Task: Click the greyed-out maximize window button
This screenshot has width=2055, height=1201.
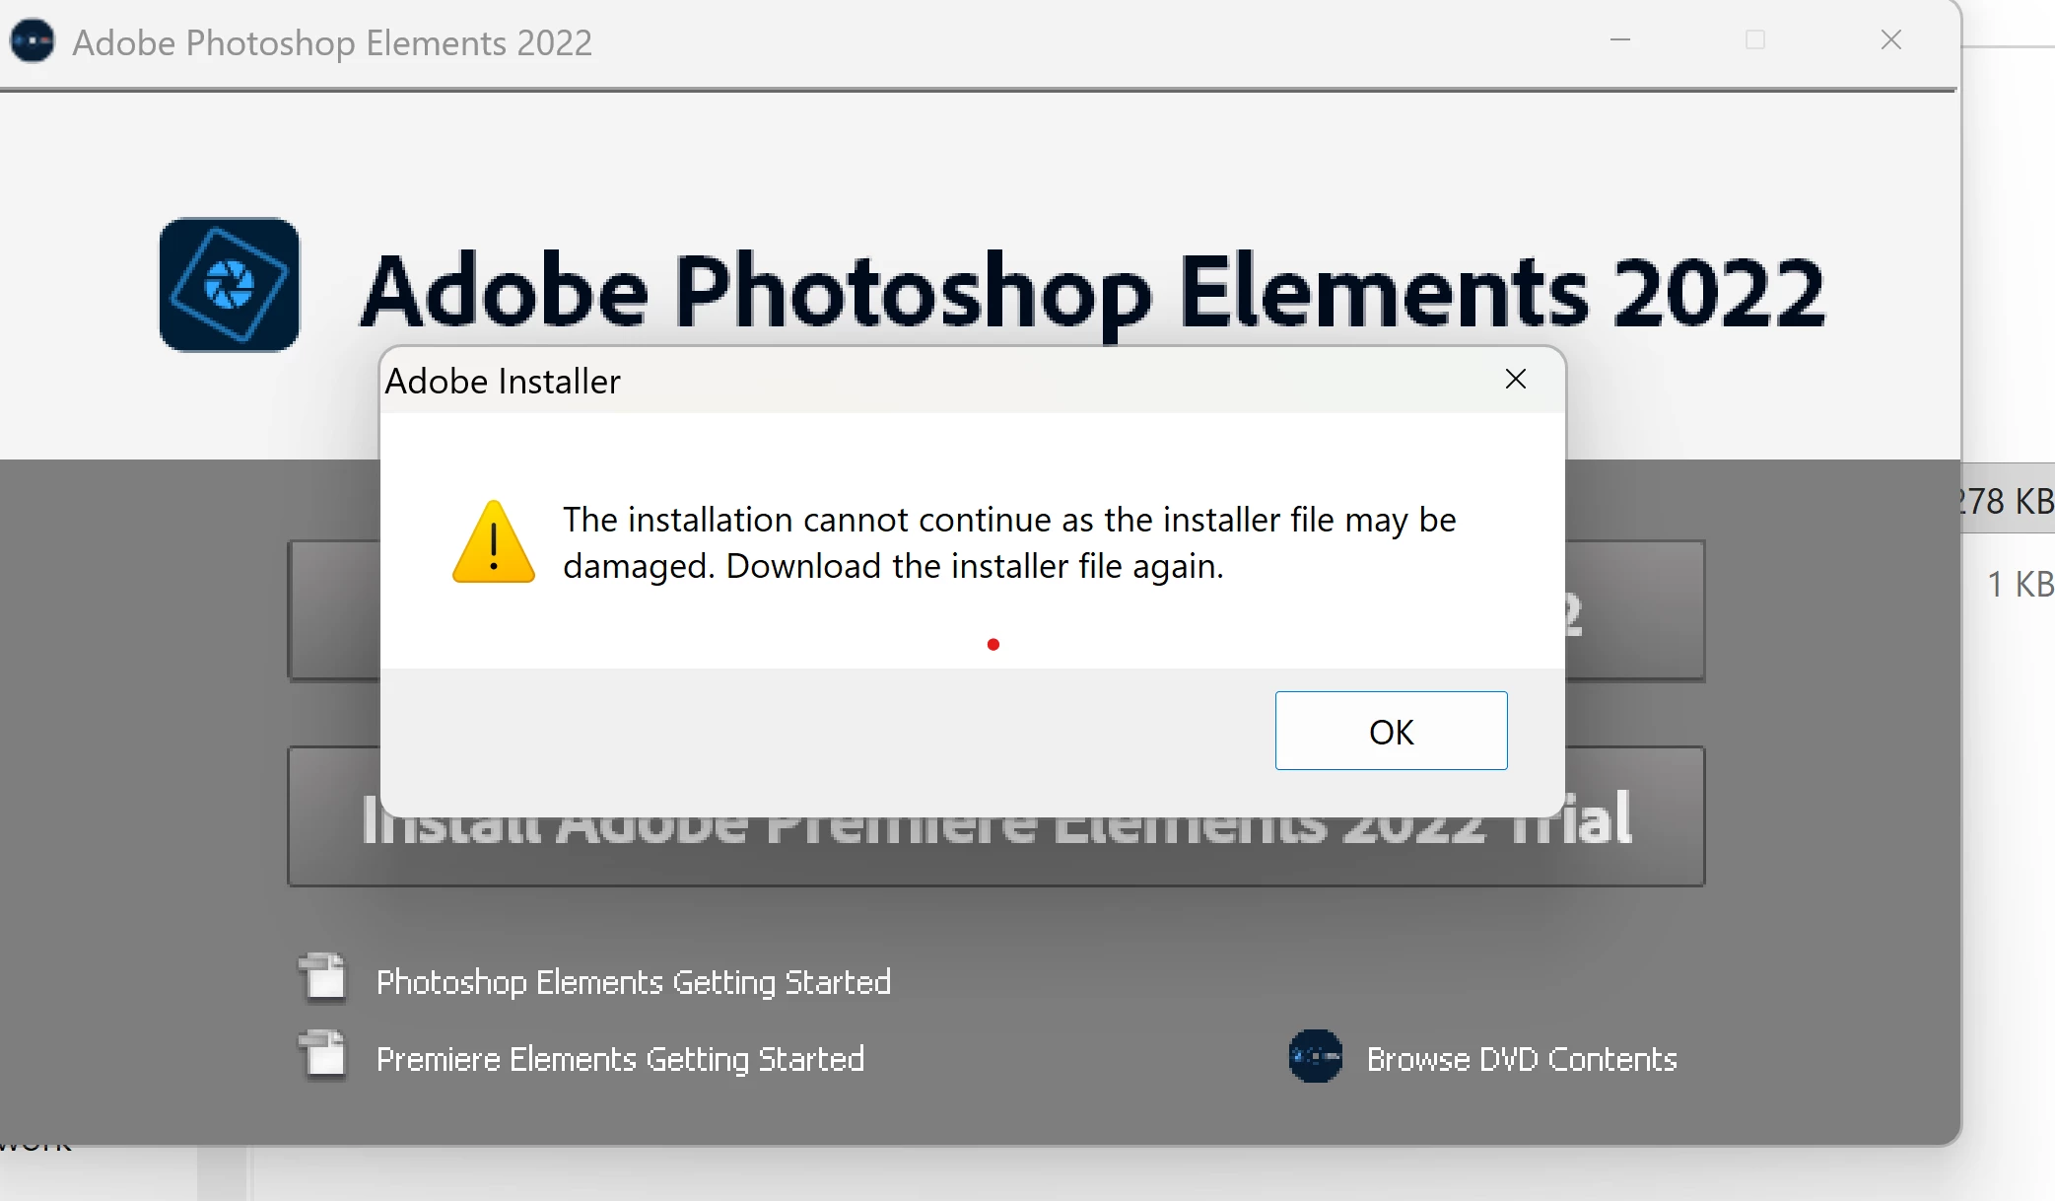Action: (1754, 40)
